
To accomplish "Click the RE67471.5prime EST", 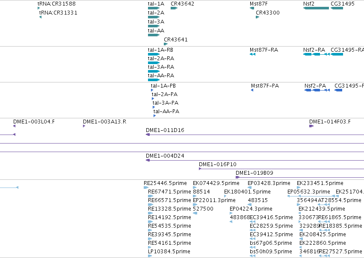I will (151, 196).
